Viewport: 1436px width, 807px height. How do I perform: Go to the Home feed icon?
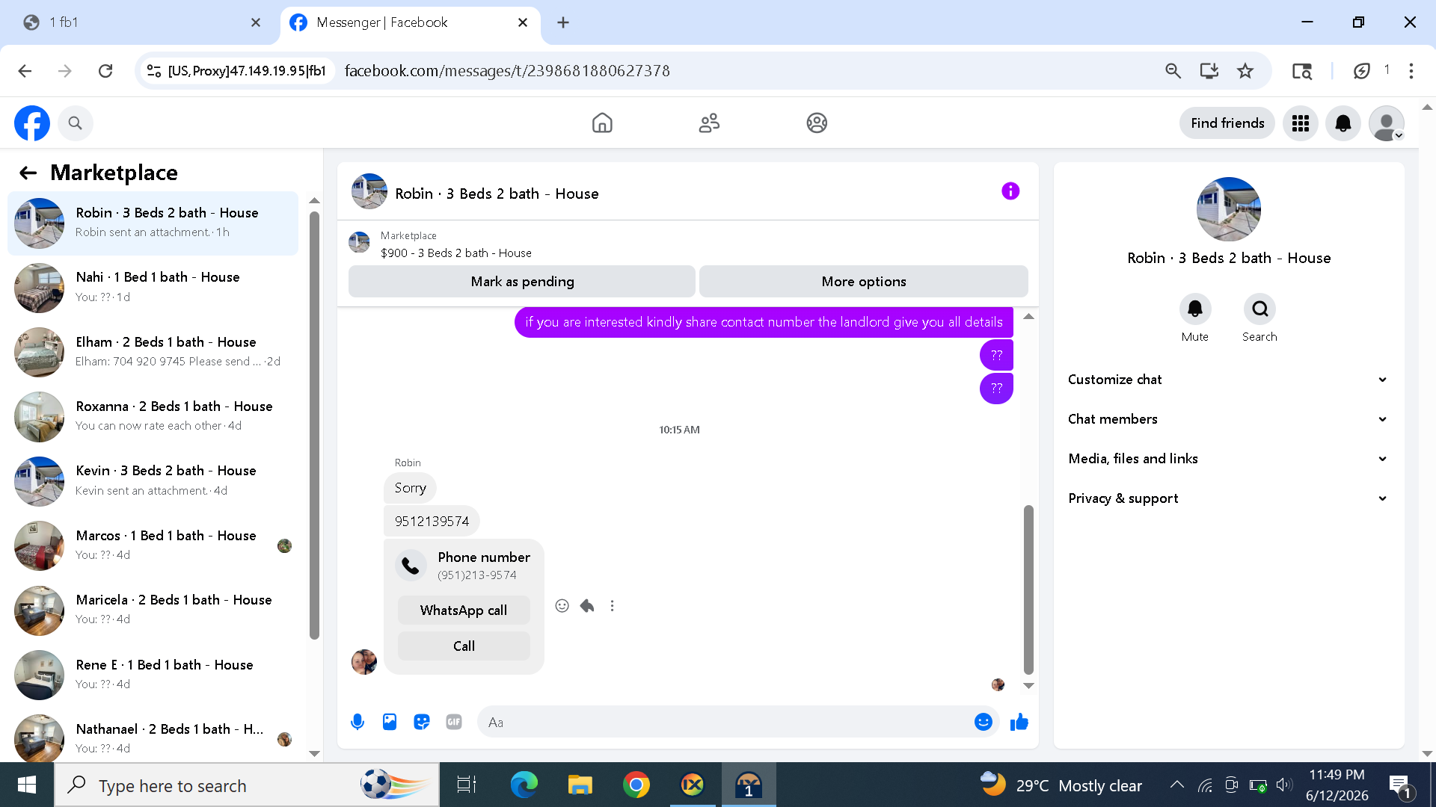[602, 123]
